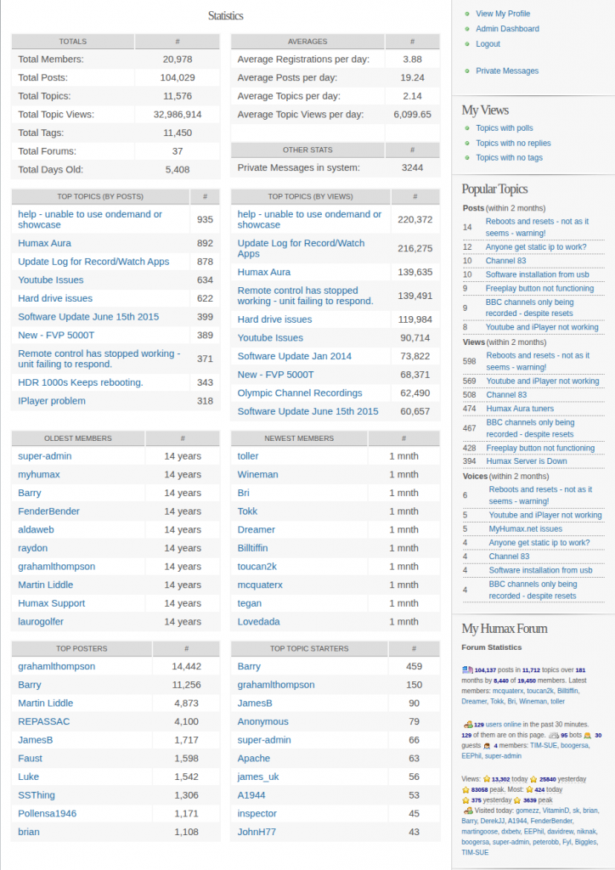Log out using the Logout link

pyautogui.click(x=488, y=44)
